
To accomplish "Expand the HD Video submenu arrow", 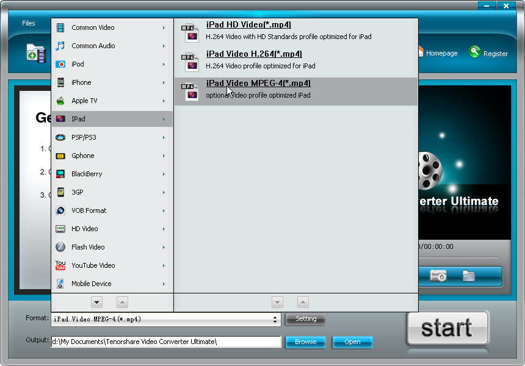I will tap(164, 229).
